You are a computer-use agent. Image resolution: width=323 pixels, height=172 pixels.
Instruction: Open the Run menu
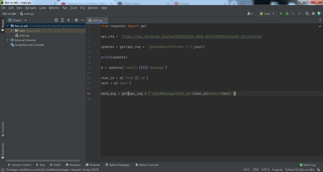pos(65,8)
